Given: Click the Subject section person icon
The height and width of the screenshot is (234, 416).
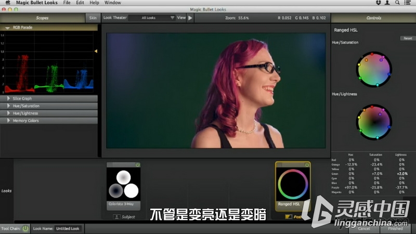Looking at the screenshot, I should coord(116,217).
